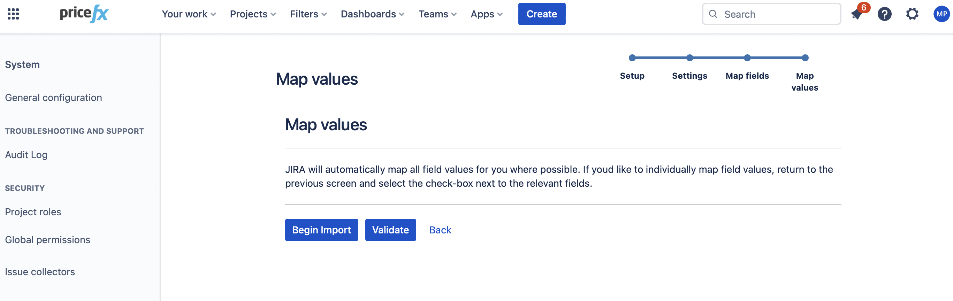953x301 pixels.
Task: Open the help question mark icon
Action: click(x=885, y=14)
